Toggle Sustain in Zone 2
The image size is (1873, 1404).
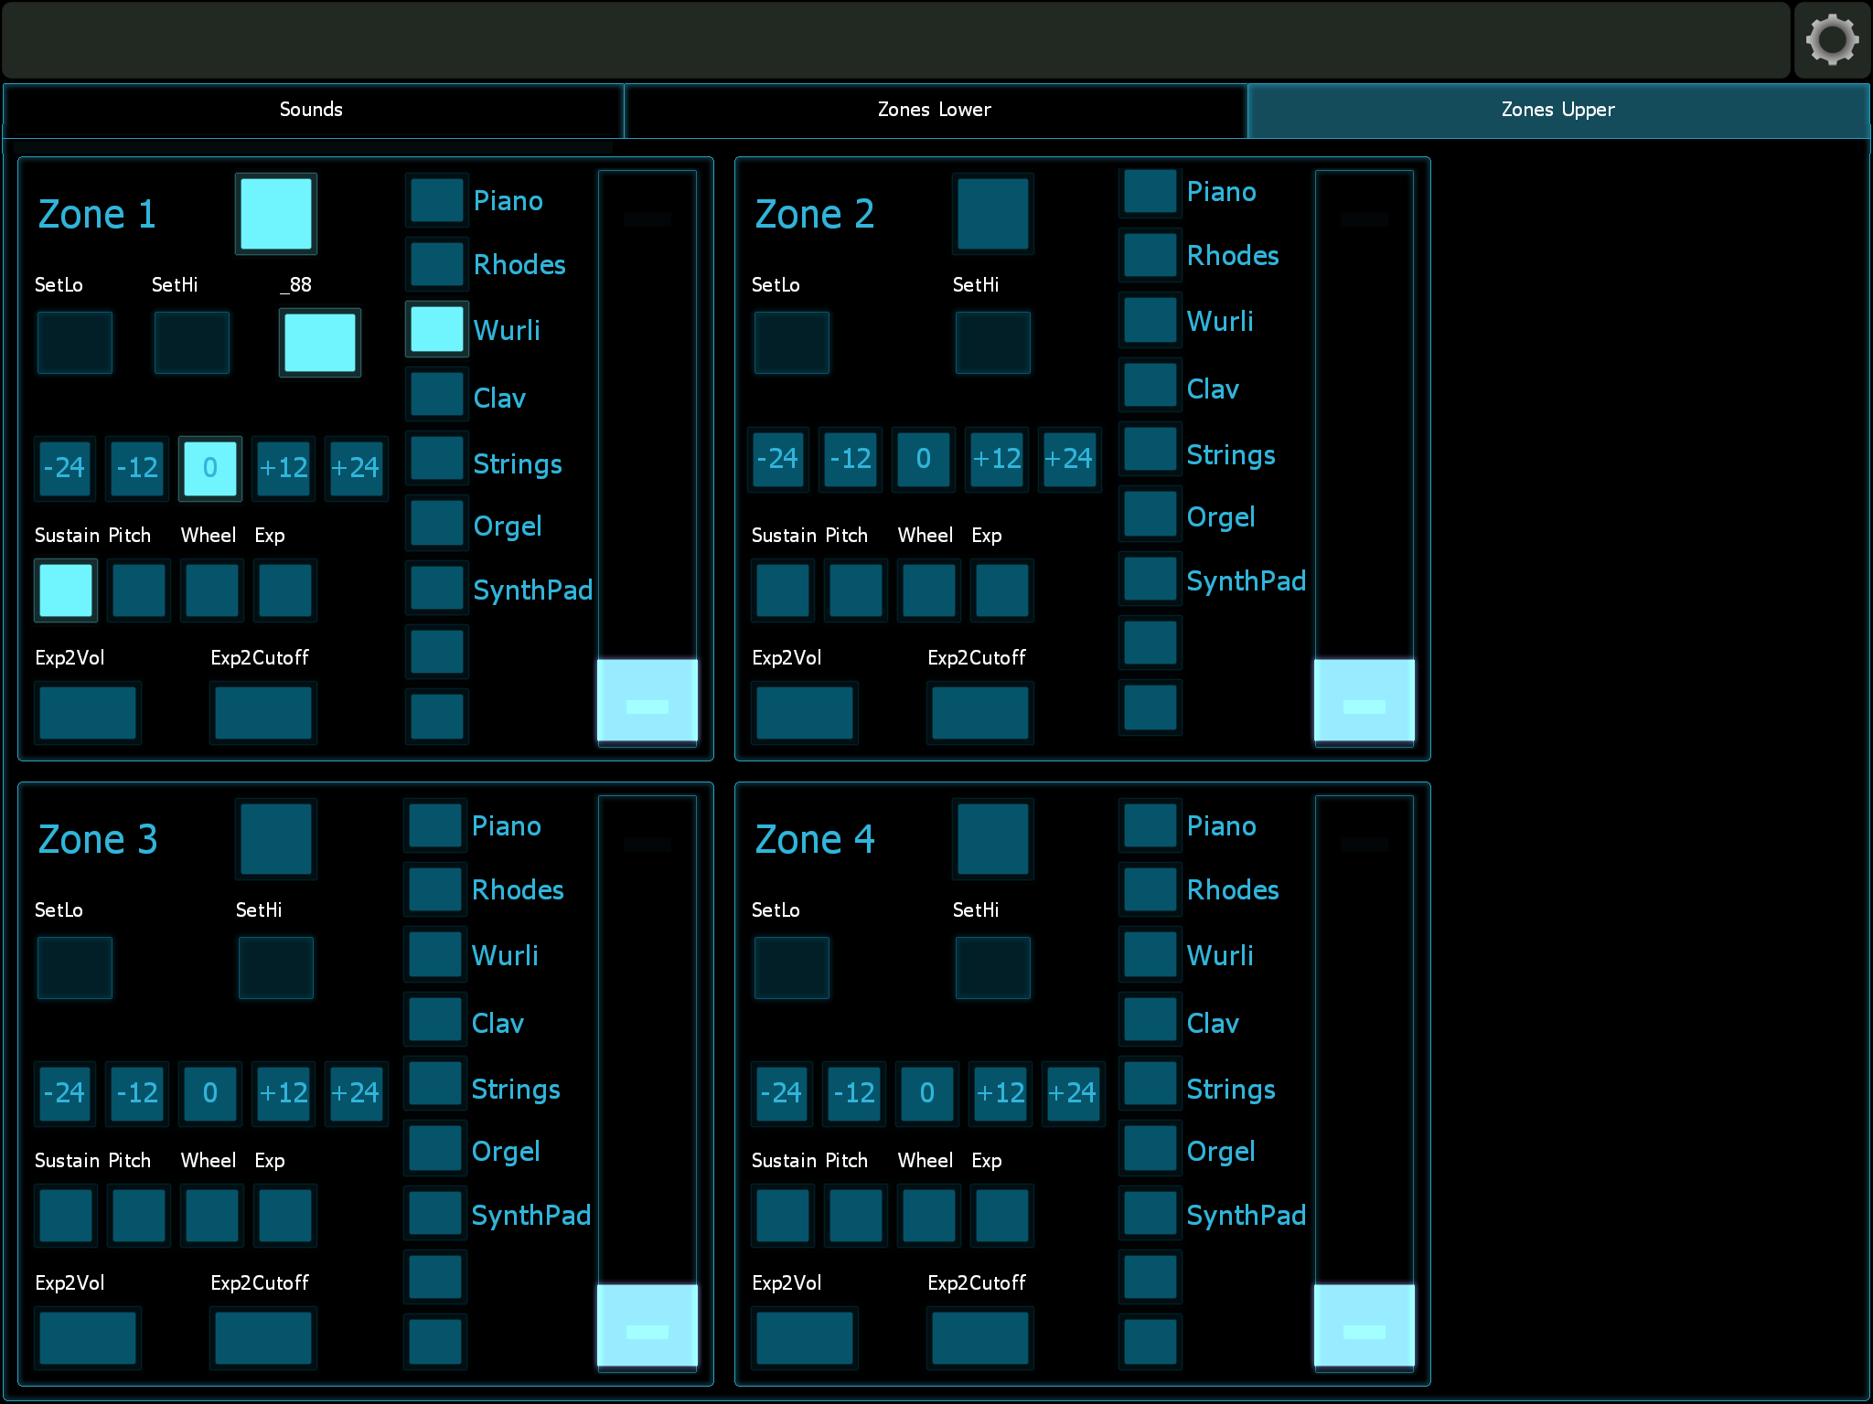(x=783, y=590)
